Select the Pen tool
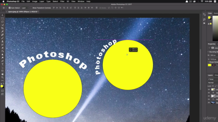Screen dimensions: 218x122 (2, 61)
